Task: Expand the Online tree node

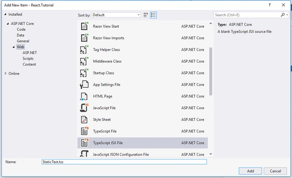Action: 6,73
